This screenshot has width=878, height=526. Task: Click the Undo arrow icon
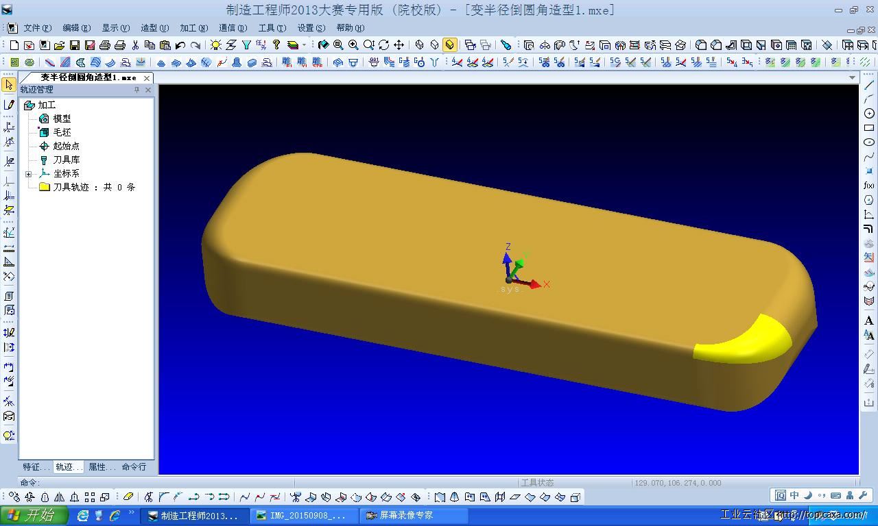(x=180, y=45)
